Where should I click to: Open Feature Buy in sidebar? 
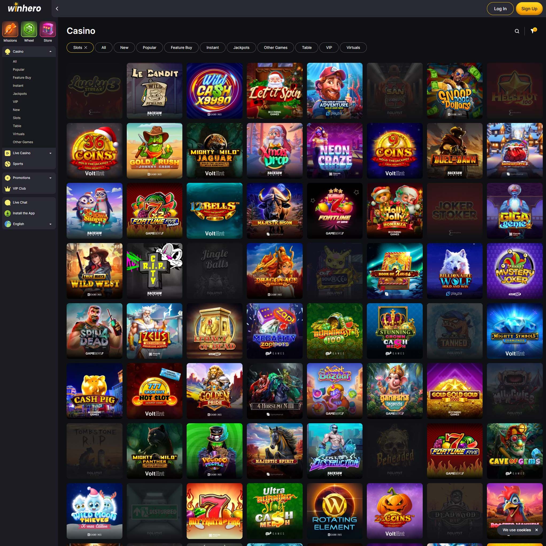(22, 78)
